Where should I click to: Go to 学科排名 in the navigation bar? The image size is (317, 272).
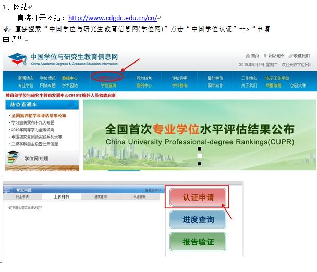pos(180,85)
